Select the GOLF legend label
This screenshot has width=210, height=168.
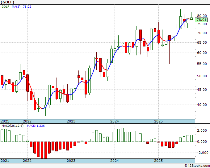pyautogui.click(x=5, y=6)
